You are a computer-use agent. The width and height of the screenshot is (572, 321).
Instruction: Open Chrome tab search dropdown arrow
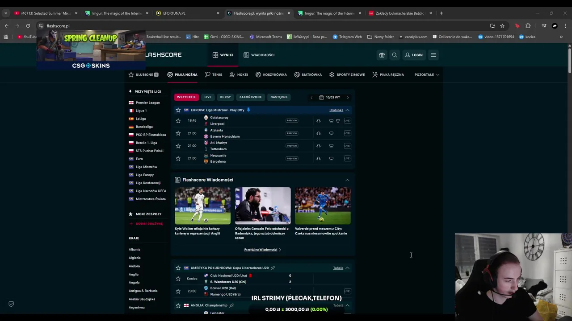point(6,13)
